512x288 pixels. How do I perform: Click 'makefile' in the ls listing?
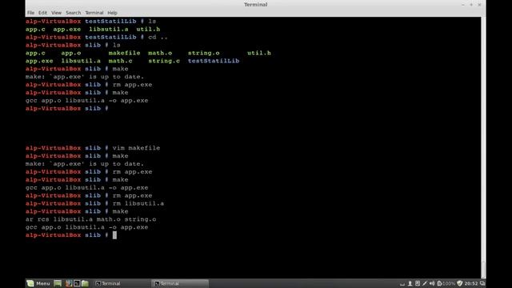pos(125,53)
